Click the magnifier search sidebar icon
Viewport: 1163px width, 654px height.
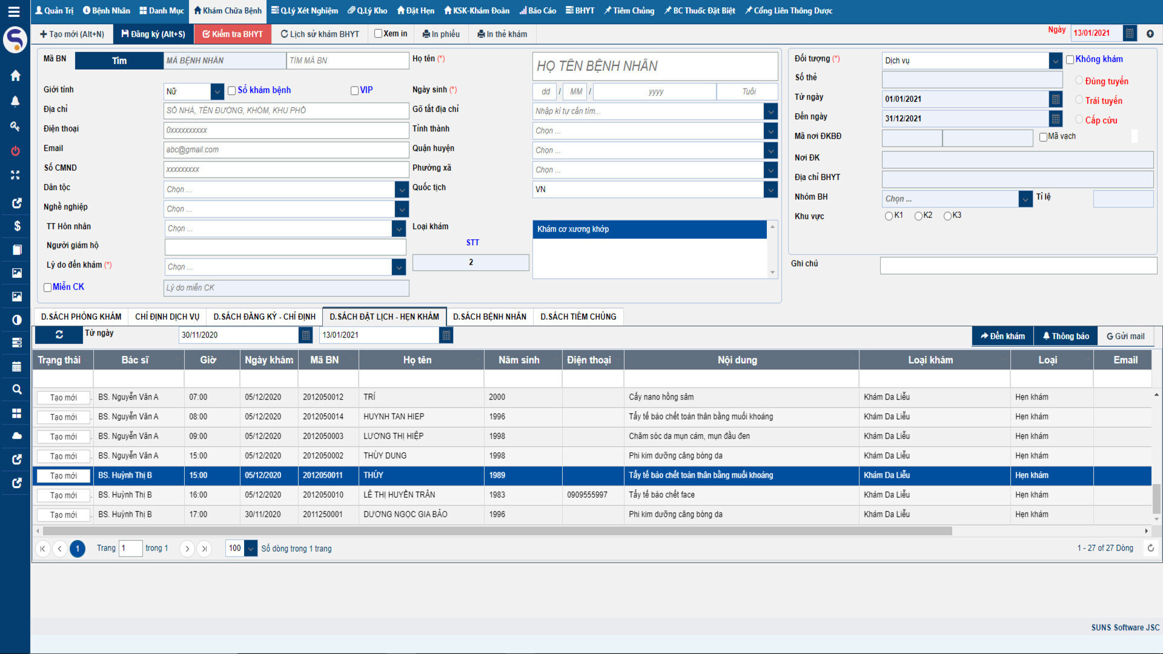[17, 389]
